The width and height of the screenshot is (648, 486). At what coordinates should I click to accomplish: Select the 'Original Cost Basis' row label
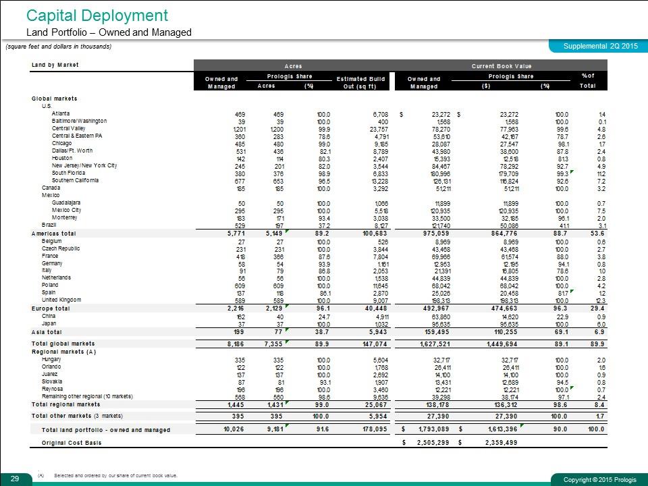coord(72,443)
